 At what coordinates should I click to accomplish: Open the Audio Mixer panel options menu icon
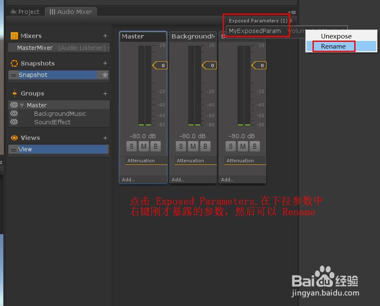[292, 12]
